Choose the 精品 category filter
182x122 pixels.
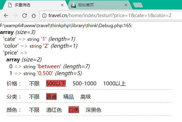coord(68,97)
